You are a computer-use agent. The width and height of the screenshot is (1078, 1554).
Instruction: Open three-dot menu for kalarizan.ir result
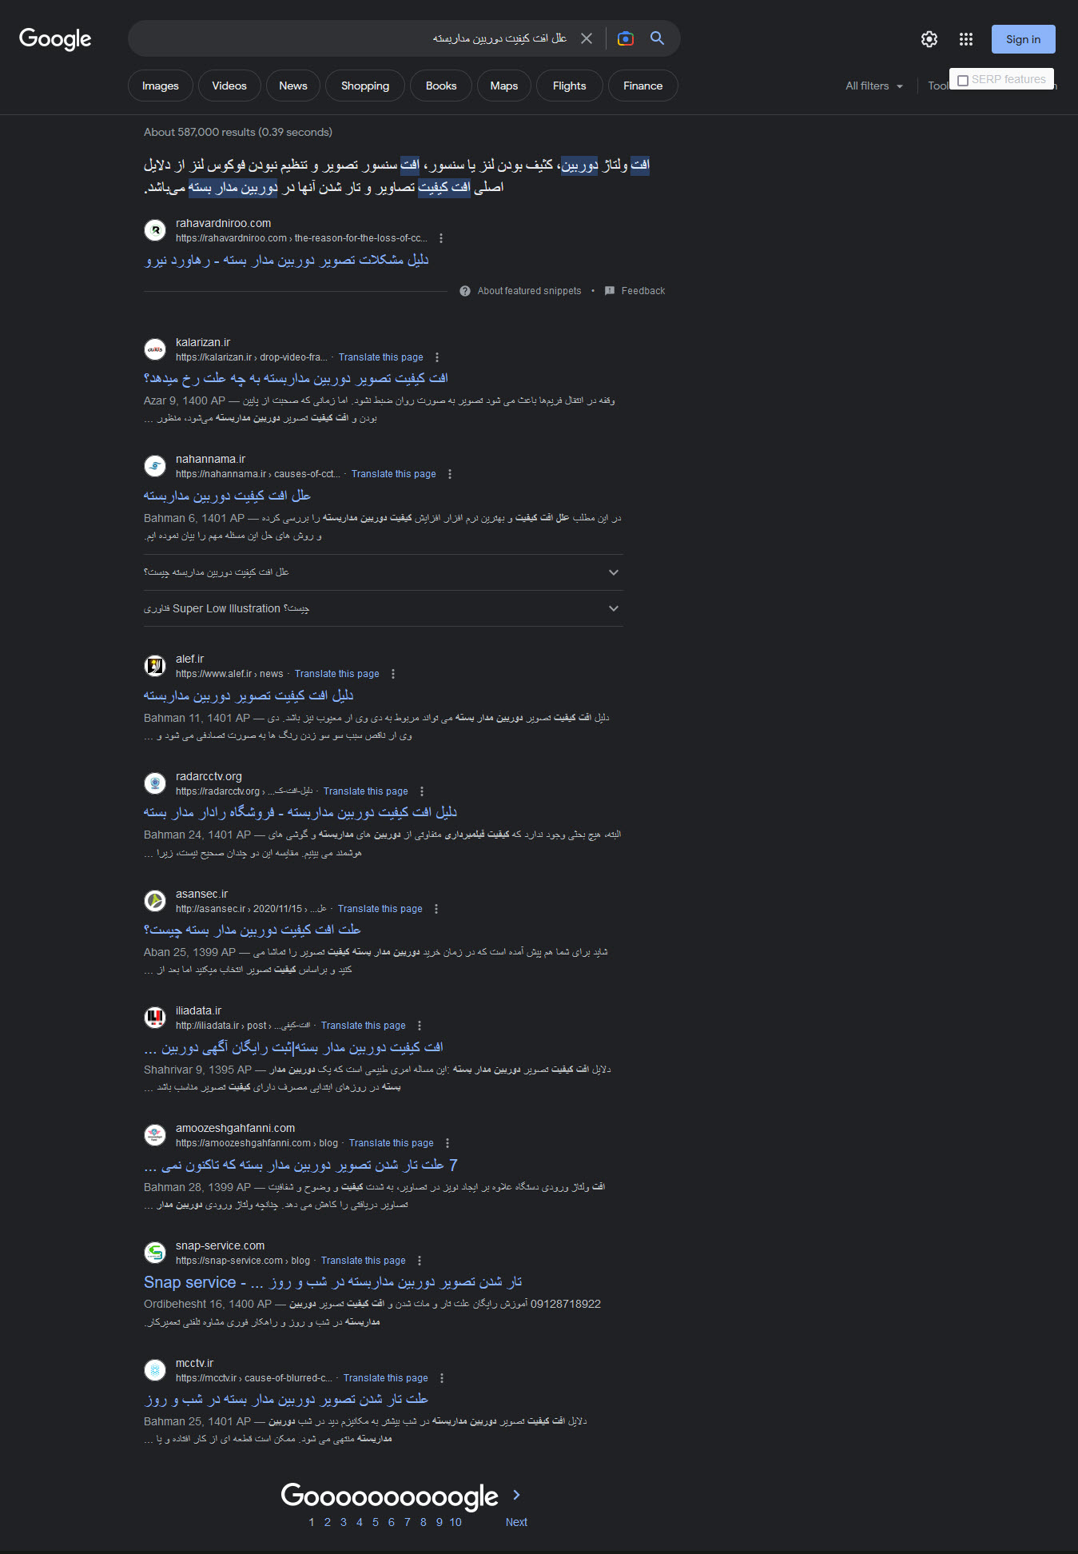pos(437,357)
